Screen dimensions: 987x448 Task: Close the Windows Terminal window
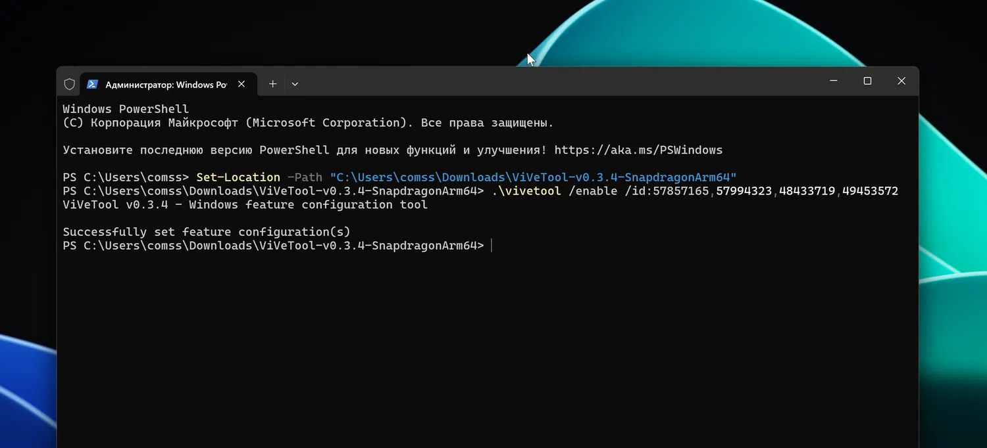point(901,81)
